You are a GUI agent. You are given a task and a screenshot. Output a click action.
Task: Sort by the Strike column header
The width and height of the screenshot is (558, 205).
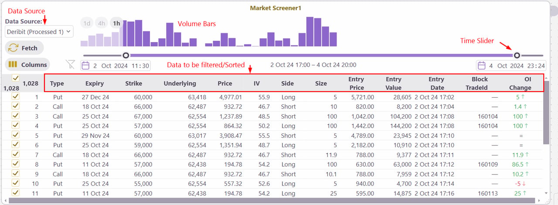(x=134, y=83)
